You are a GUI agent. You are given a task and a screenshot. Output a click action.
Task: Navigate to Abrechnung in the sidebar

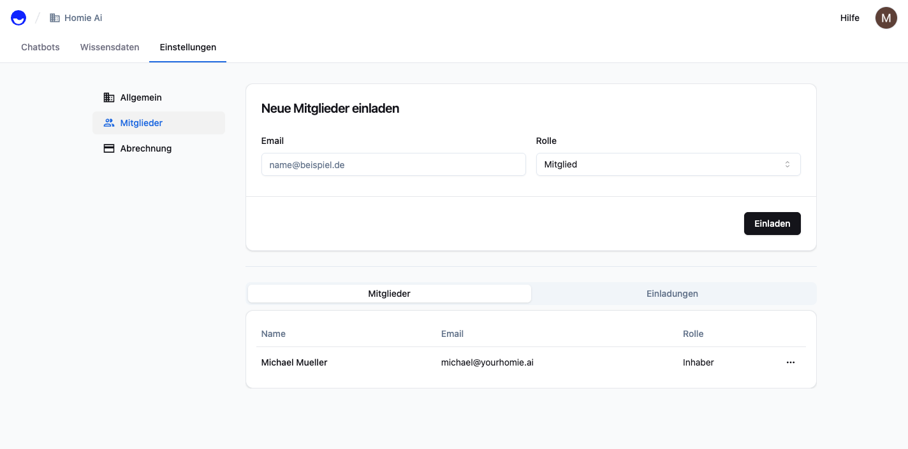click(x=145, y=148)
